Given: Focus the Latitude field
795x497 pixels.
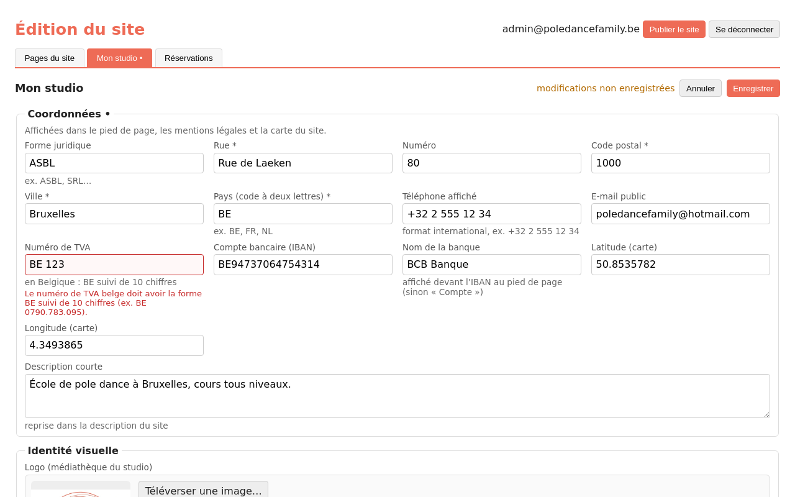Looking at the screenshot, I should (x=681, y=265).
